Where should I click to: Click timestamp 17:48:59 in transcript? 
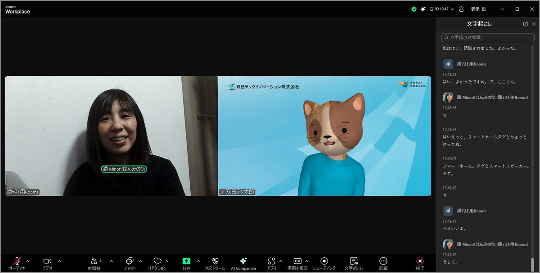(x=450, y=129)
